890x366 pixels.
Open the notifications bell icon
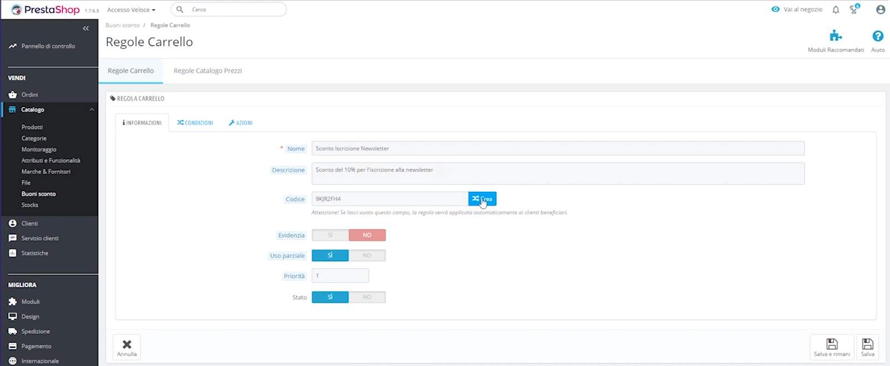pyautogui.click(x=836, y=9)
